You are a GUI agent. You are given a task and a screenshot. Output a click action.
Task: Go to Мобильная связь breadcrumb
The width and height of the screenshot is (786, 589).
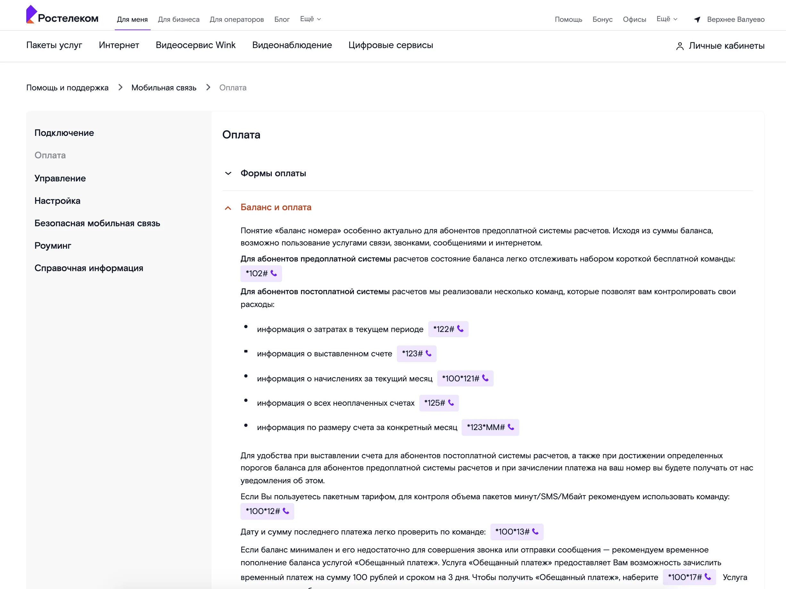tap(164, 88)
